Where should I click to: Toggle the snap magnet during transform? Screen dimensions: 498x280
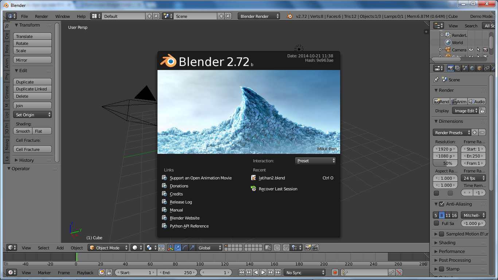[286, 248]
